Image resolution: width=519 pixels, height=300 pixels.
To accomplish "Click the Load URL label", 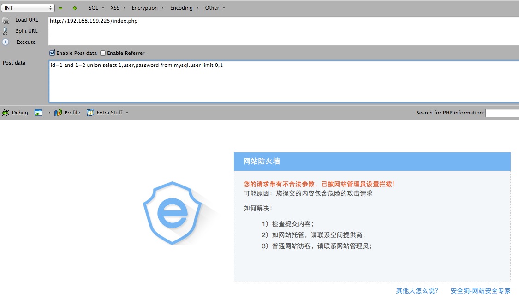I will pyautogui.click(x=26, y=20).
